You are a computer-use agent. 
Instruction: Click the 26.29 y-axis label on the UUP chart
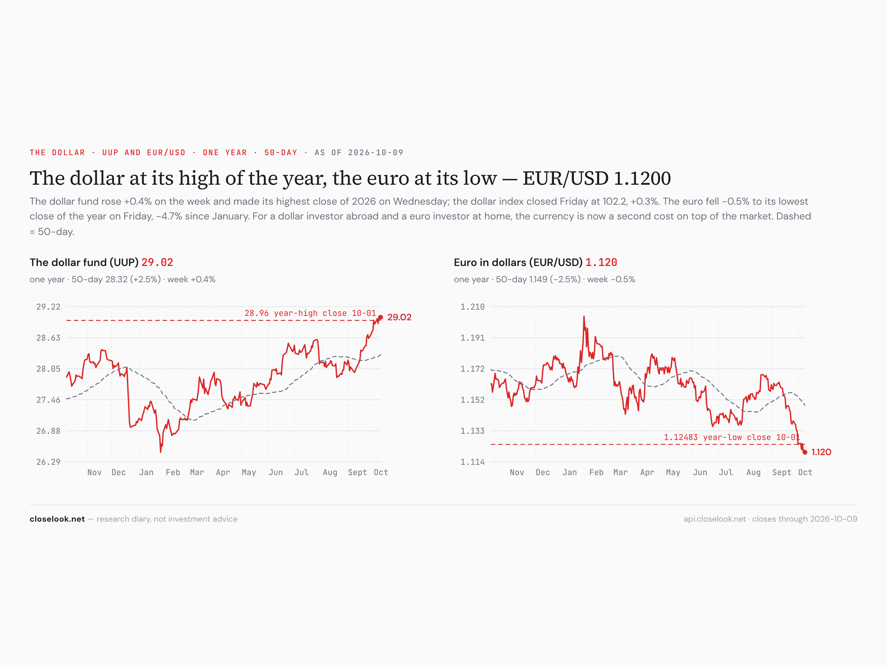(48, 462)
